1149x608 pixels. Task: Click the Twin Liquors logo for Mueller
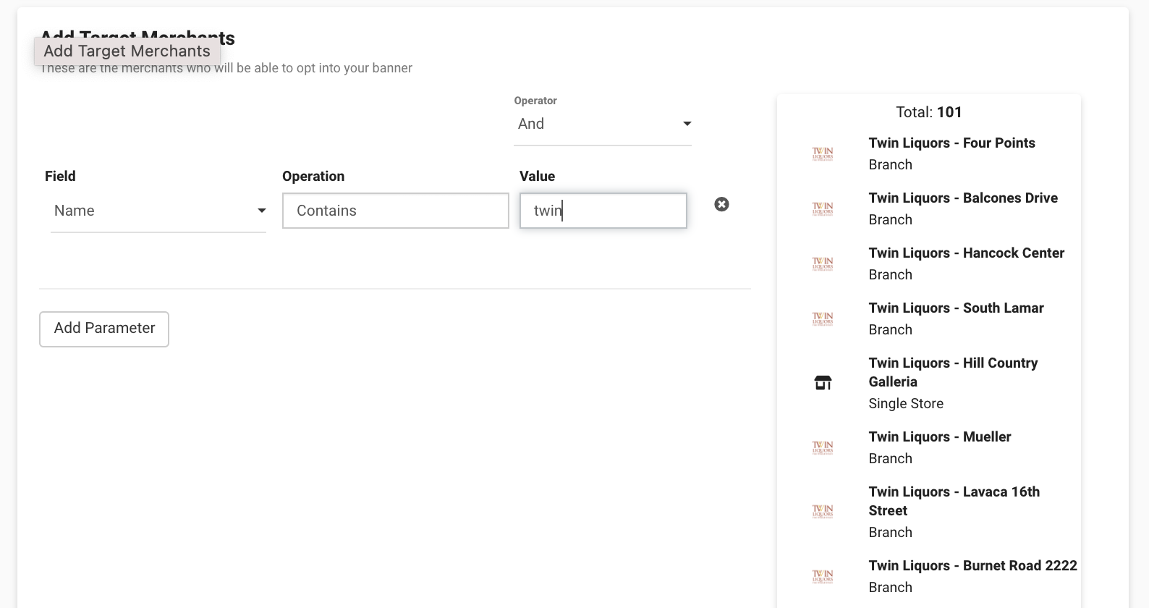[823, 448]
